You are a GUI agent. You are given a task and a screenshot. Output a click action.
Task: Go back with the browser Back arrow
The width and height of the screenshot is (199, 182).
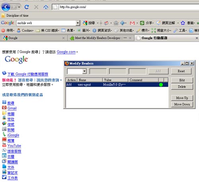(x=6, y=7)
